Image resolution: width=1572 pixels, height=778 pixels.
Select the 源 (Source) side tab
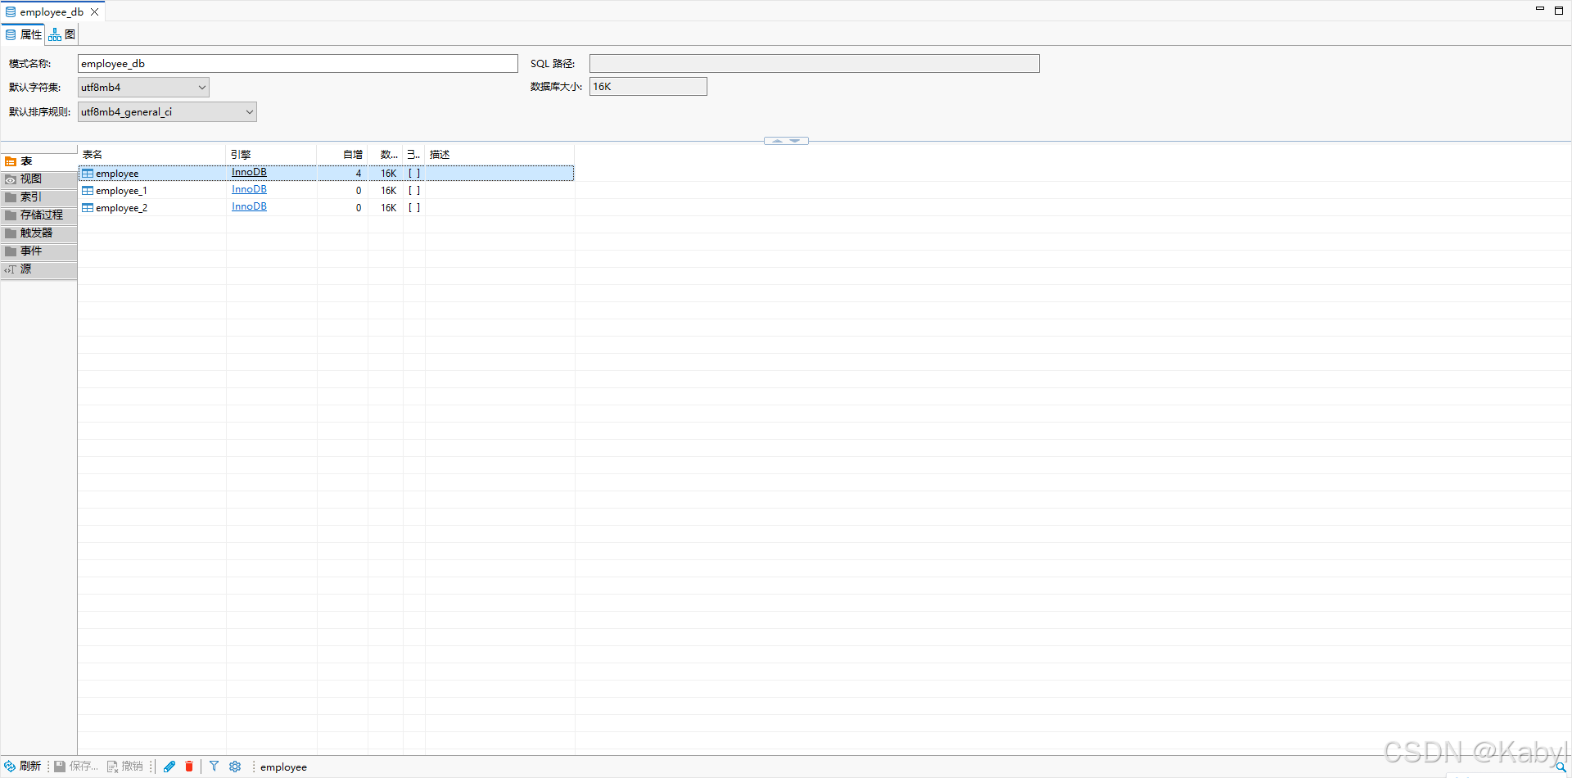(38, 269)
